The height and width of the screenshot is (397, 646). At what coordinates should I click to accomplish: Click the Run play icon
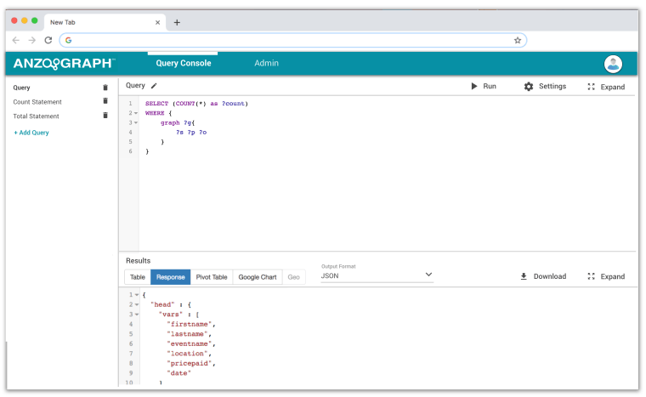click(x=474, y=86)
